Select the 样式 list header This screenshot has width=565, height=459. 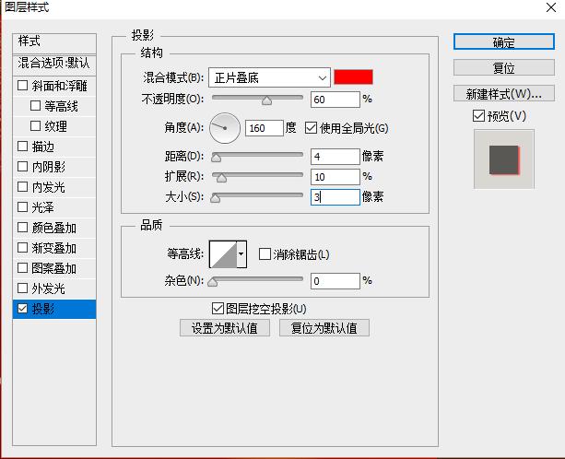54,43
